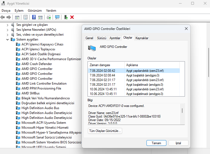The height and width of the screenshot is (154, 210).
Task: Click the device icon of ACPI Sabit Özellik Düğmesi
Action: click(18, 54)
